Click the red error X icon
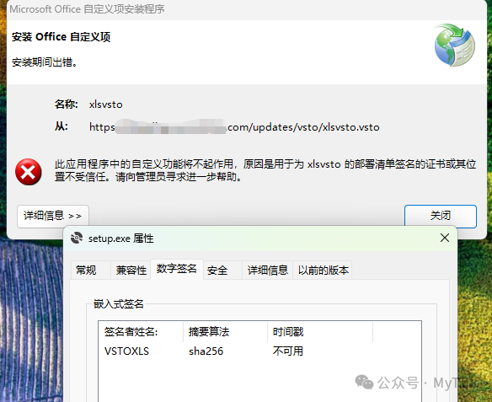Screen dimensions: 492x402 point(29,172)
